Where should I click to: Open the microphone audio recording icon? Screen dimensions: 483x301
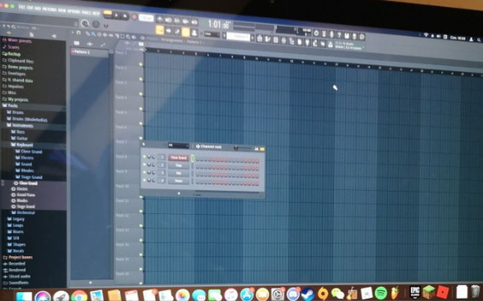tap(331, 34)
